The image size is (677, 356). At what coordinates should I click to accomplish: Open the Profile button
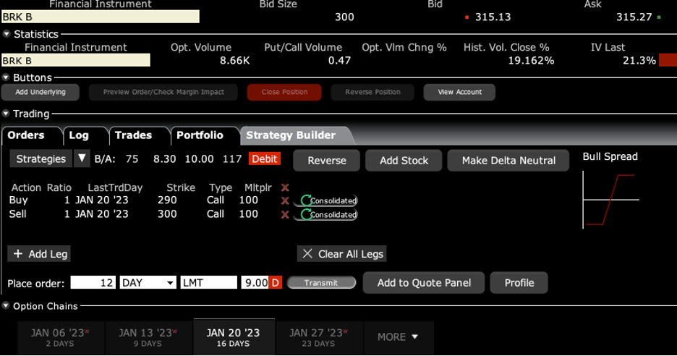[x=519, y=282]
